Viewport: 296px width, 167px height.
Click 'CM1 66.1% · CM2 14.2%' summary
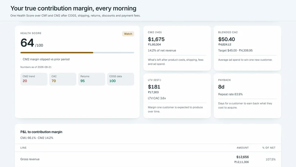click(x=37, y=138)
